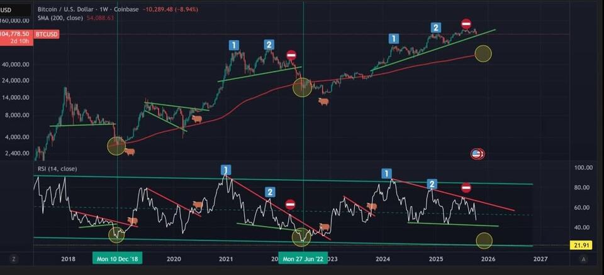Click the RSI pane stop sign in 2025
604x275 pixels.
(466, 188)
